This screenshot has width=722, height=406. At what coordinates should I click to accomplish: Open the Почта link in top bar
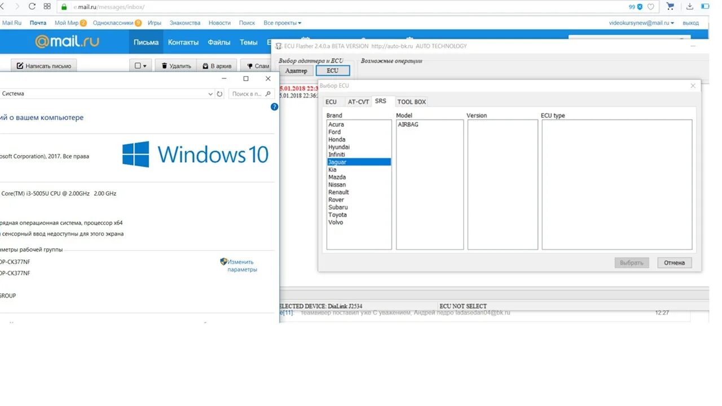click(38, 23)
